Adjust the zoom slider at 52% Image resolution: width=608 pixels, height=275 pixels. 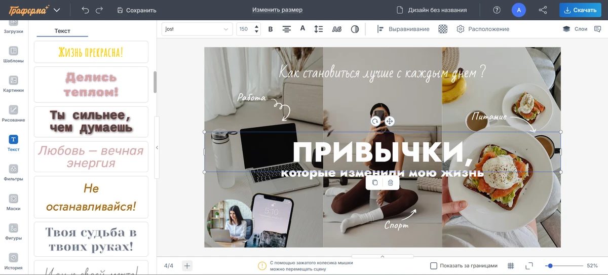(550, 266)
